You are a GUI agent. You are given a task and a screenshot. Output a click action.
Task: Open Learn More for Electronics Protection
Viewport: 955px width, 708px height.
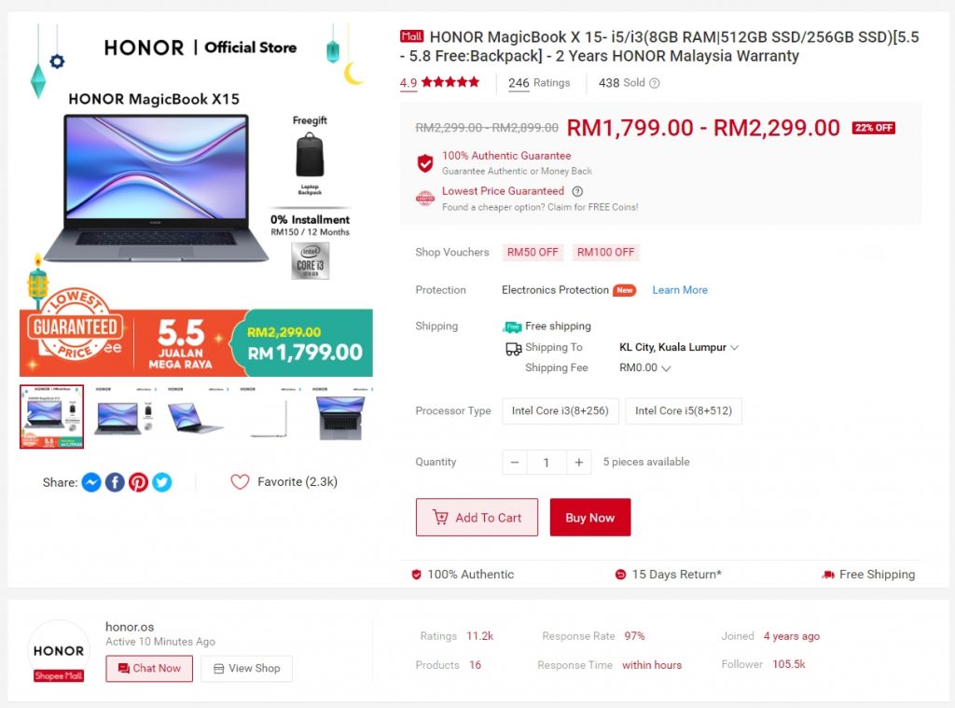pos(680,290)
